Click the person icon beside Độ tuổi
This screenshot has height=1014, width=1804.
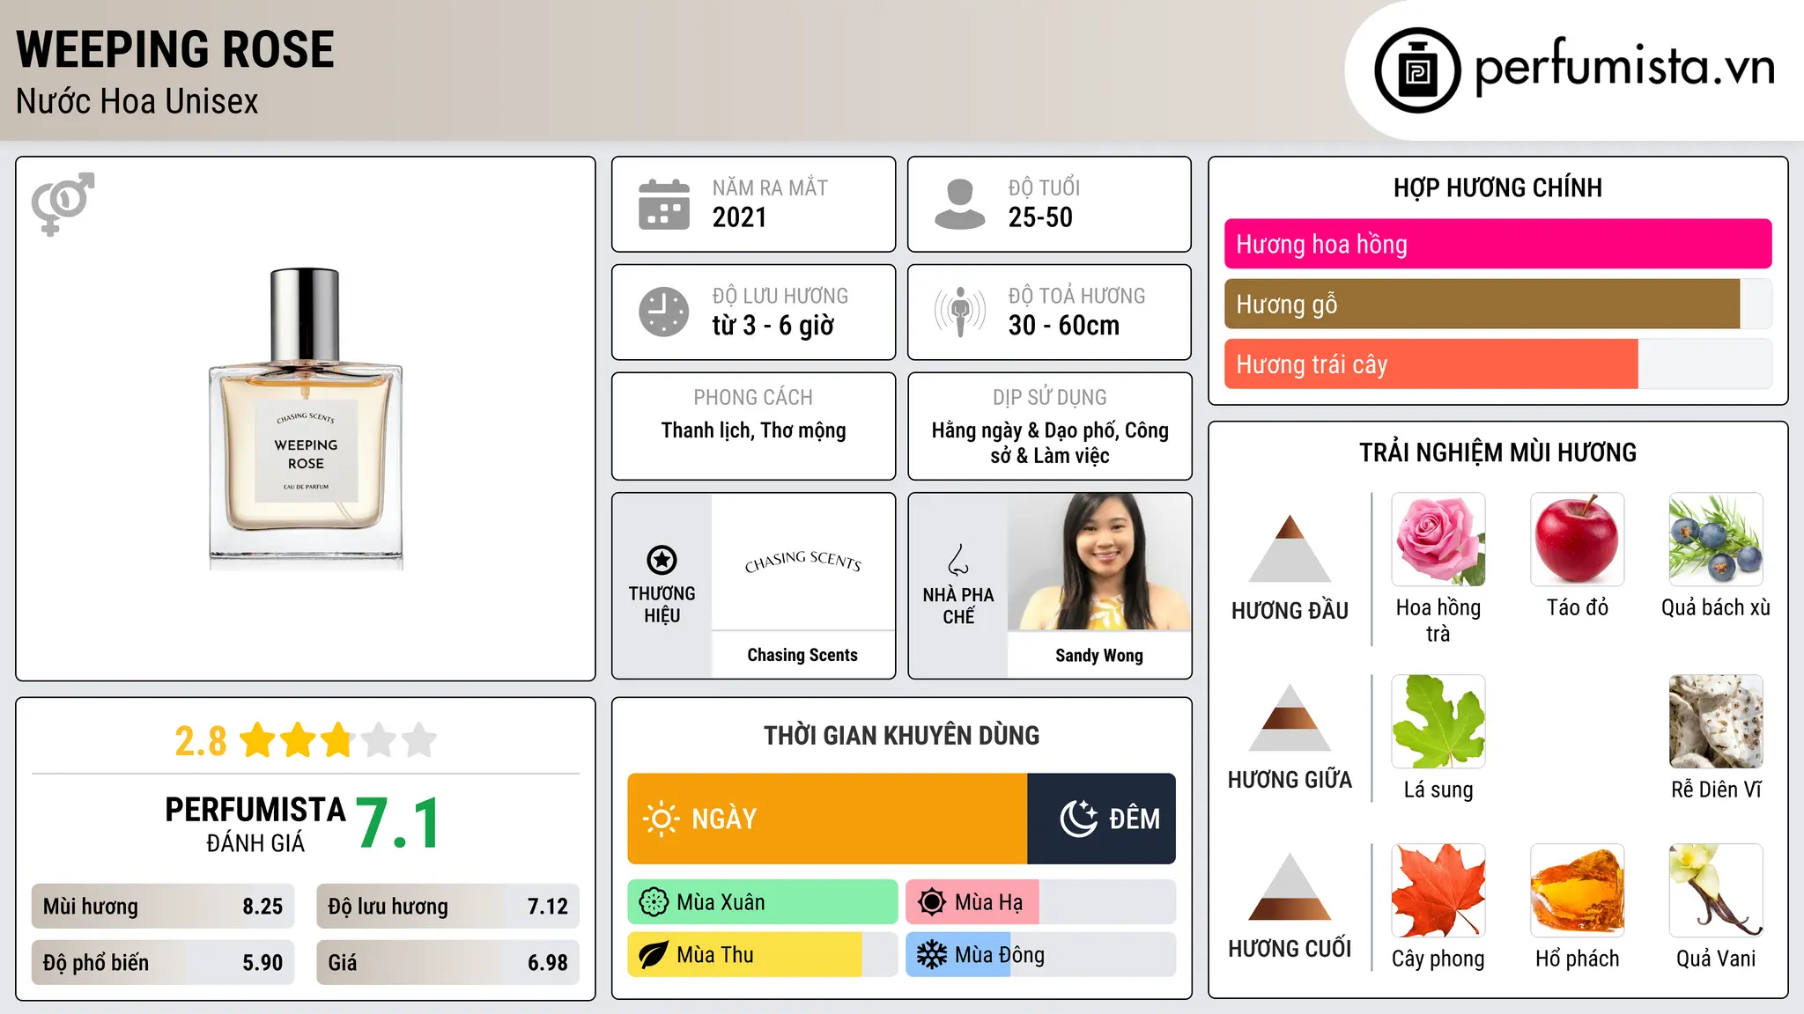click(x=959, y=204)
